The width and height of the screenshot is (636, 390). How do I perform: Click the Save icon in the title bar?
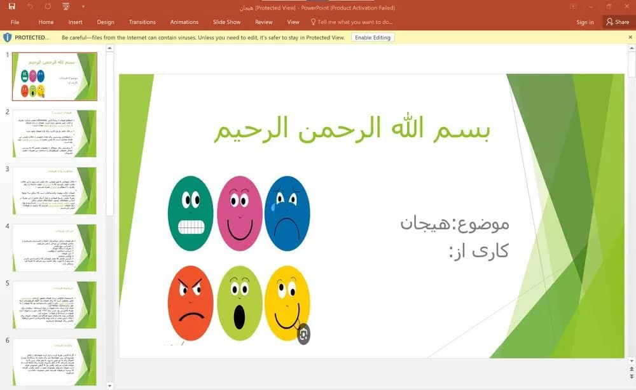[12, 6]
